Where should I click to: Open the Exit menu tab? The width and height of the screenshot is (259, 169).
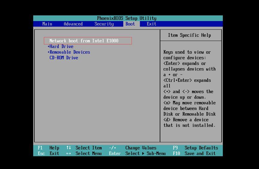click(x=151, y=24)
